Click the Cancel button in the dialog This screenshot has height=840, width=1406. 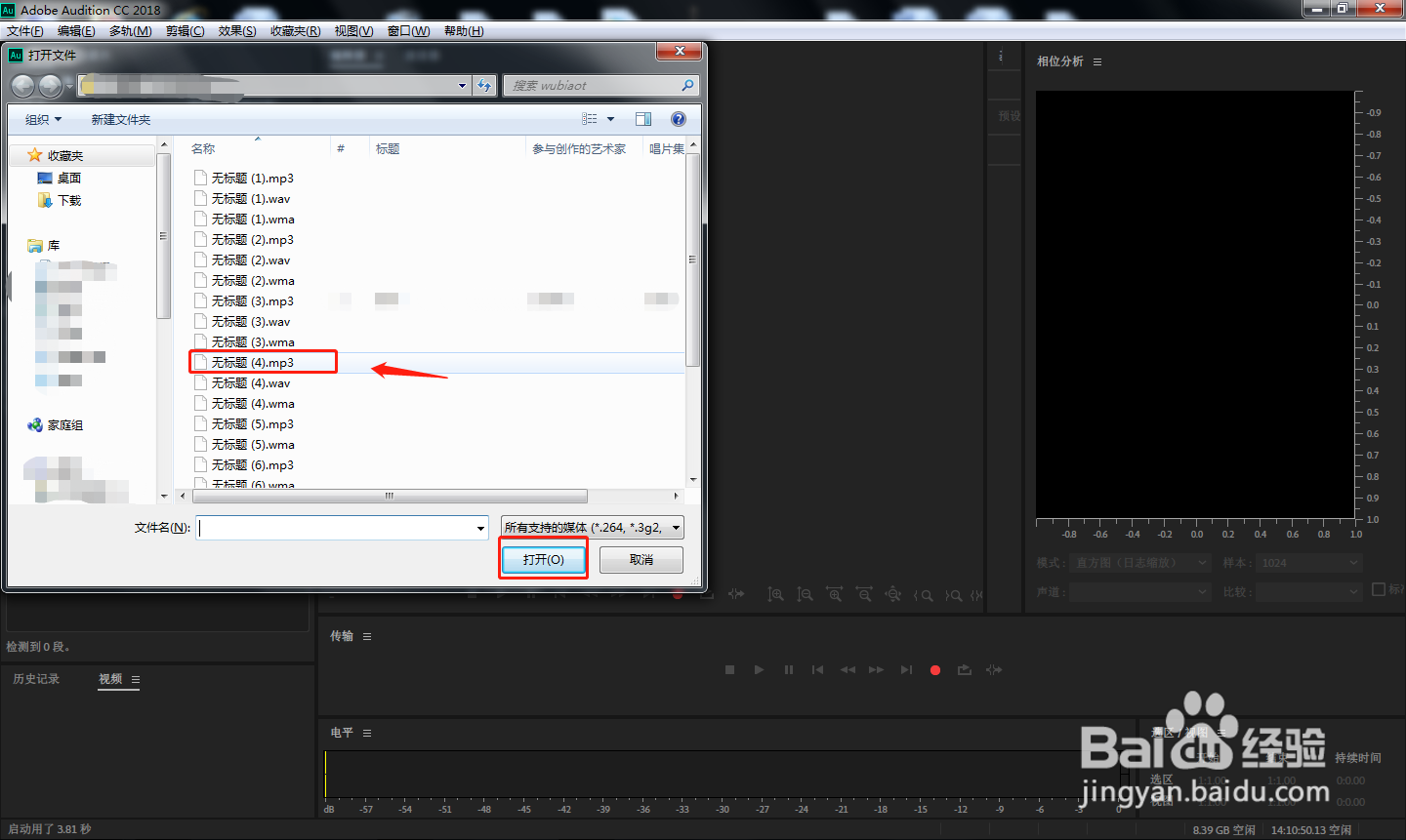[x=641, y=559]
